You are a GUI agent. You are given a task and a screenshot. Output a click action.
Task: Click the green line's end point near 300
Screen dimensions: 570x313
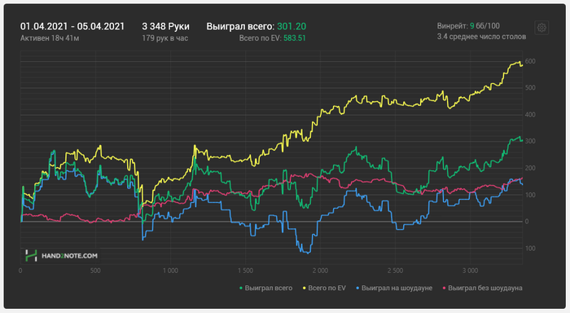pyautogui.click(x=522, y=140)
